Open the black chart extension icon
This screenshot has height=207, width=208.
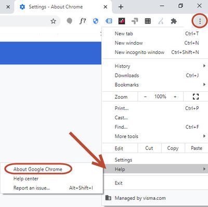pos(122,21)
